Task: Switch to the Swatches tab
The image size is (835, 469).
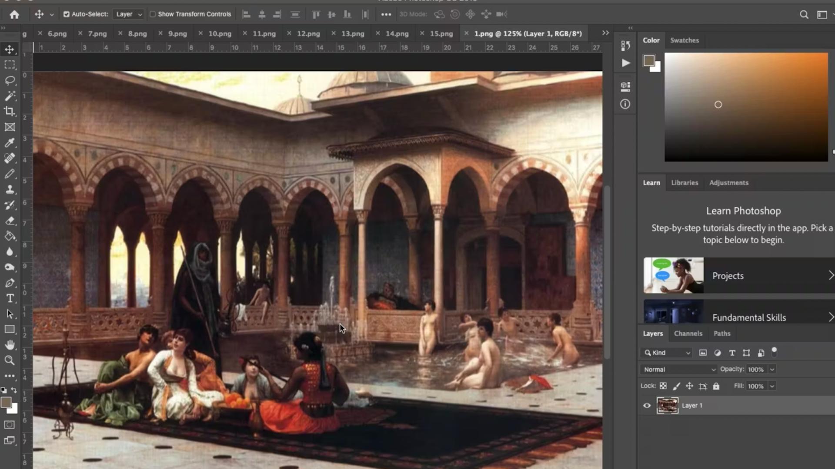Action: point(685,40)
